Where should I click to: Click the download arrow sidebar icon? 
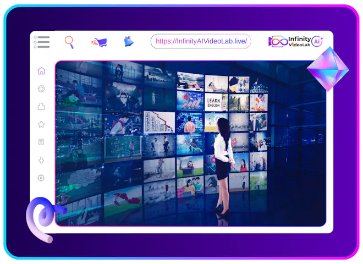(x=41, y=160)
